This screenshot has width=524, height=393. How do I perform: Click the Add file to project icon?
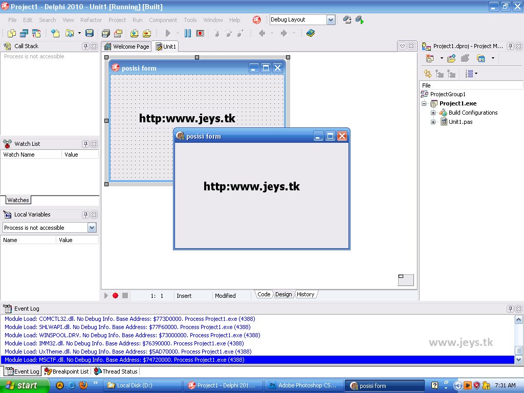point(135,33)
